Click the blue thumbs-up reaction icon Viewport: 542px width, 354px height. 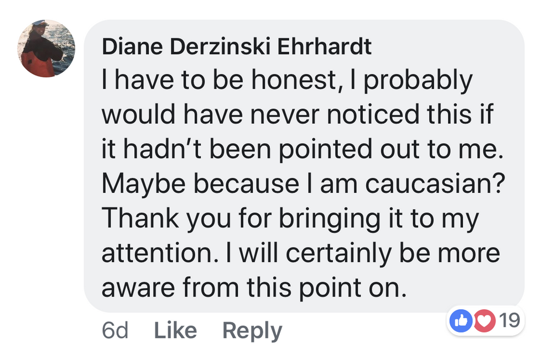coord(461,321)
